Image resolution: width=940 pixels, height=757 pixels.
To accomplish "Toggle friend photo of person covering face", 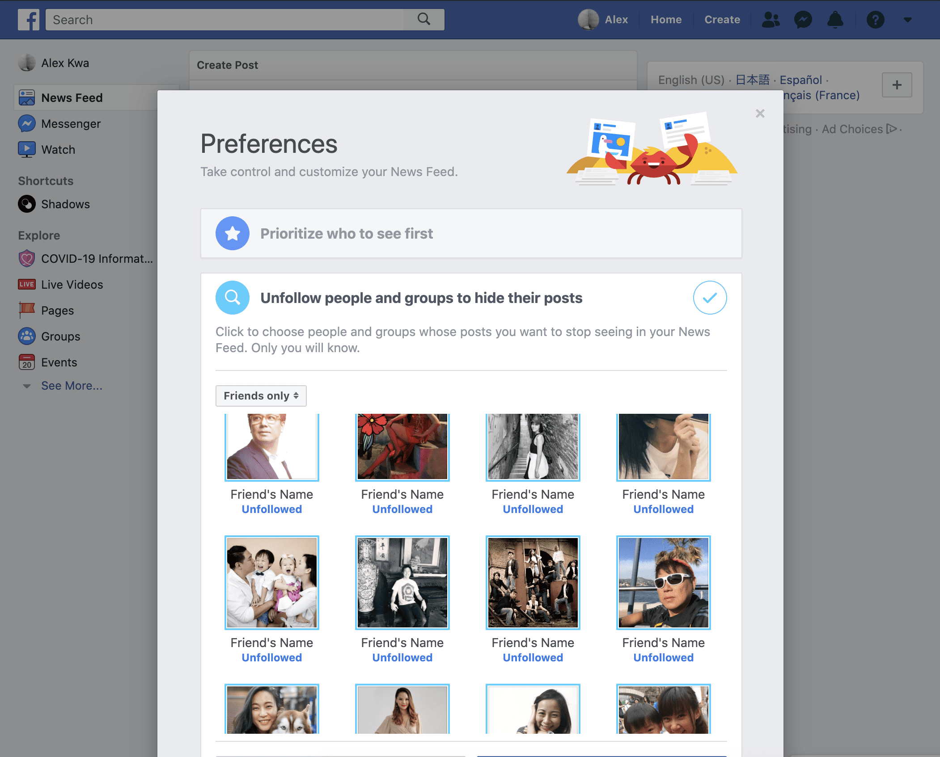I will point(664,446).
